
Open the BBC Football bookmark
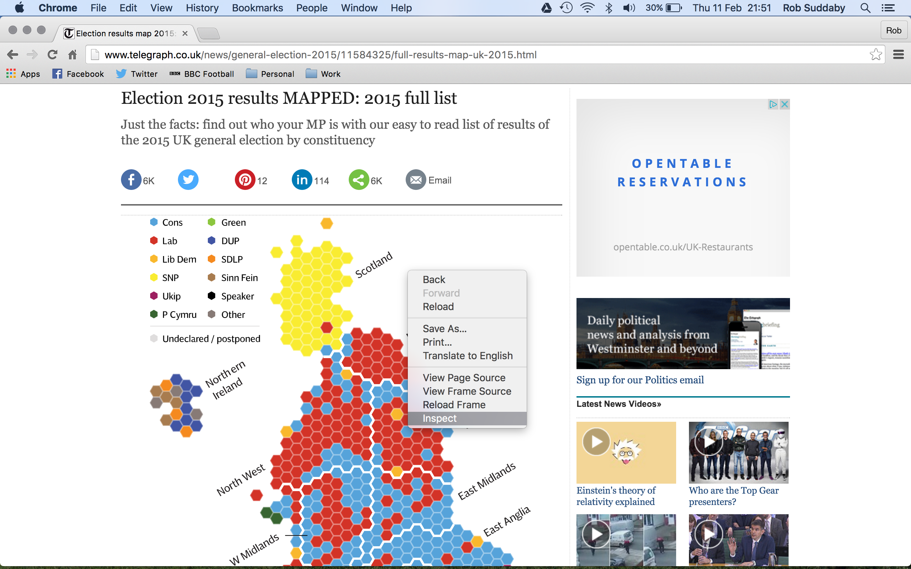click(202, 74)
